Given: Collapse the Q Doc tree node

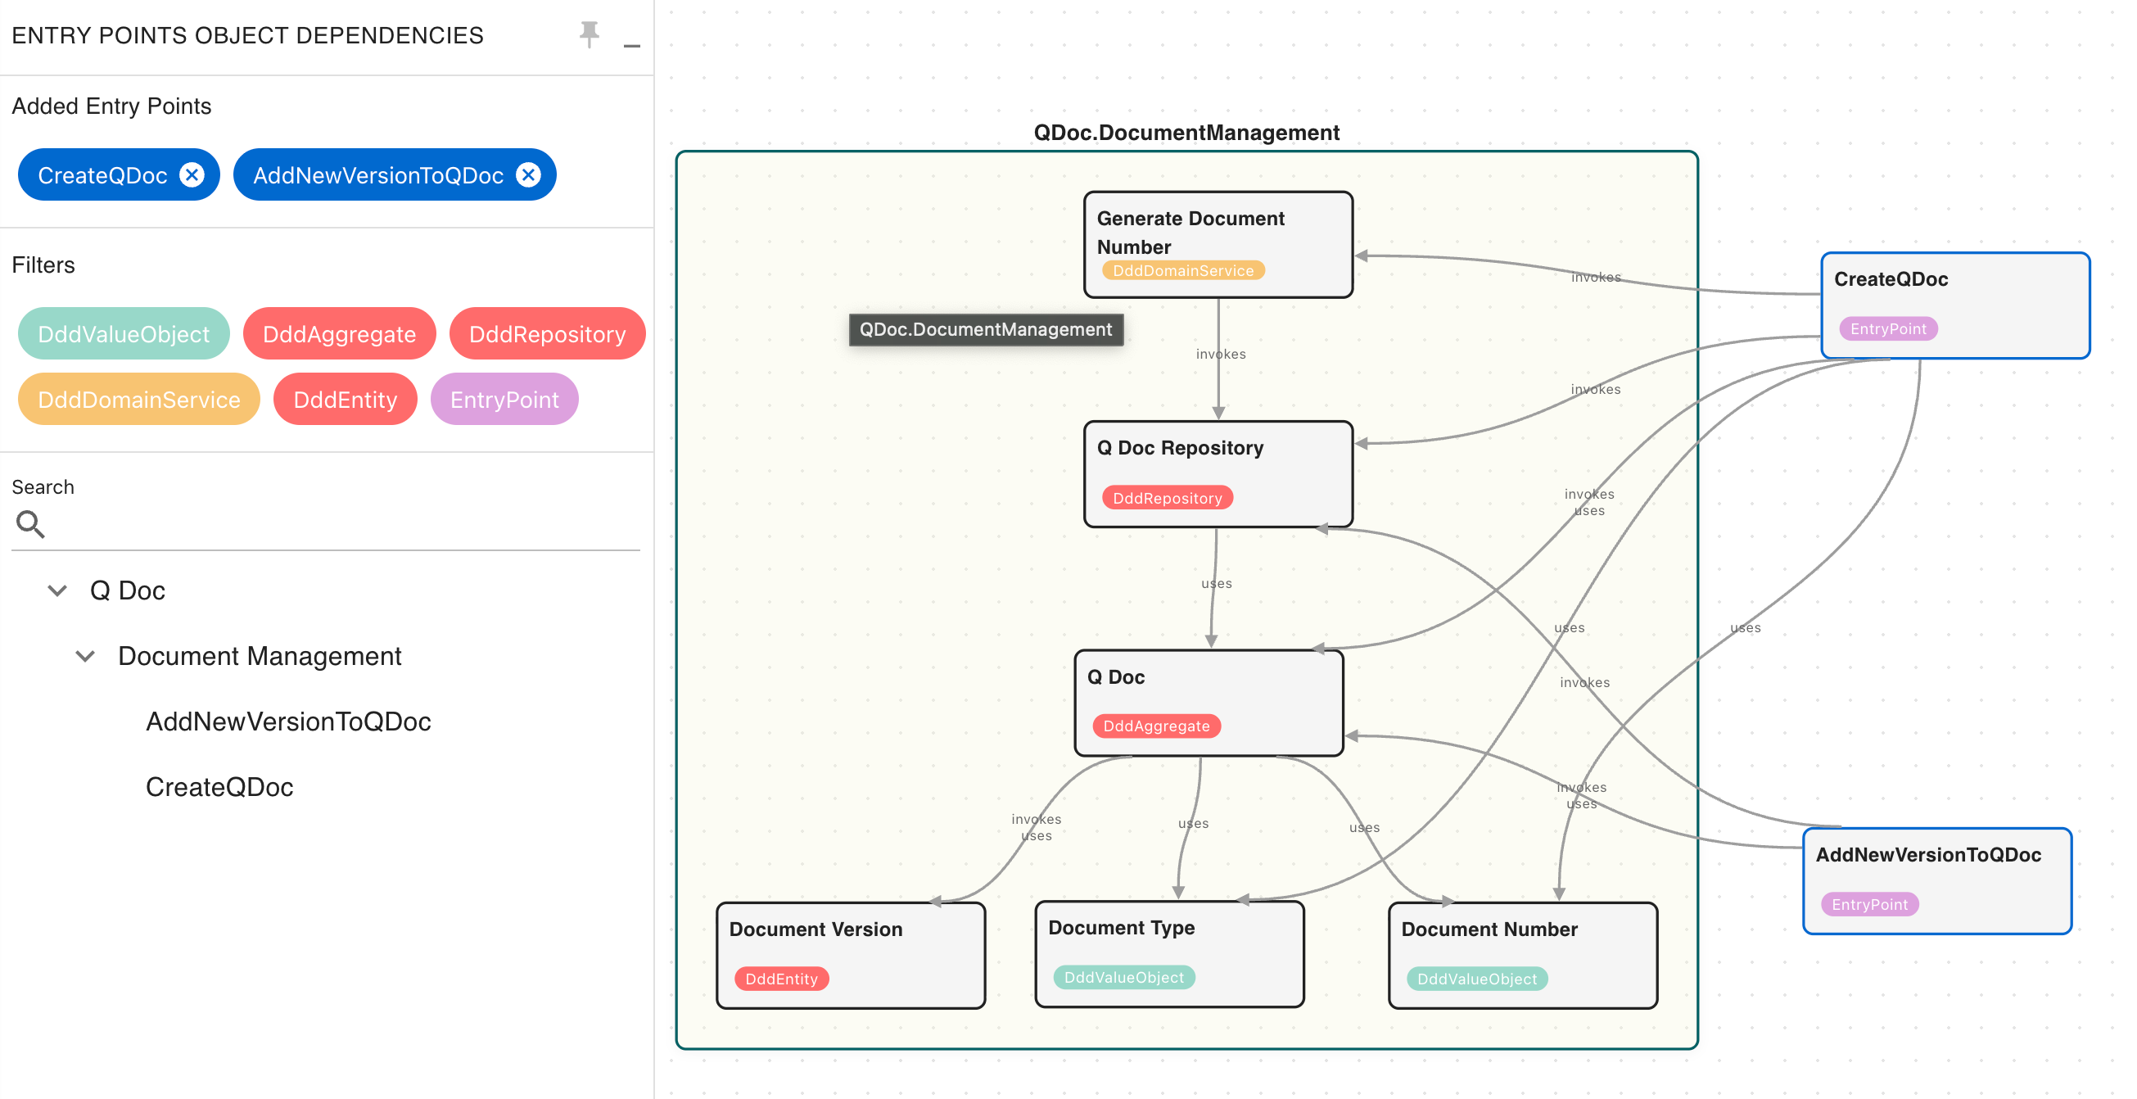Looking at the screenshot, I should pyautogui.click(x=57, y=590).
